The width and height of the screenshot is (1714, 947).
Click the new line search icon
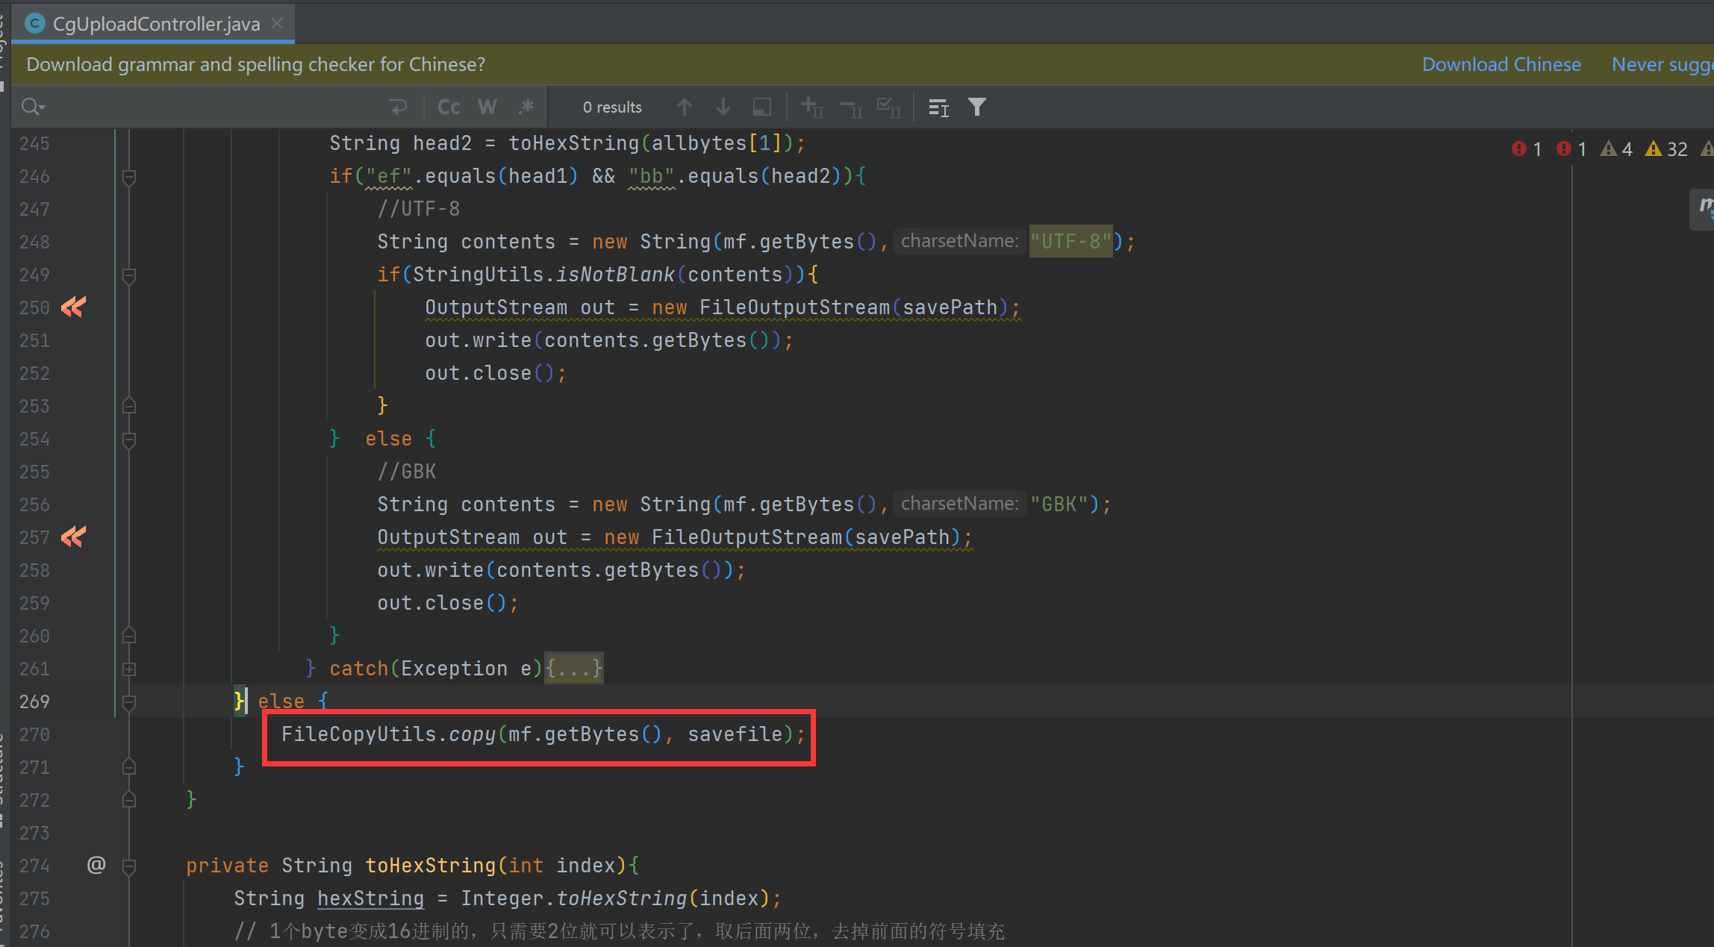coord(399,107)
